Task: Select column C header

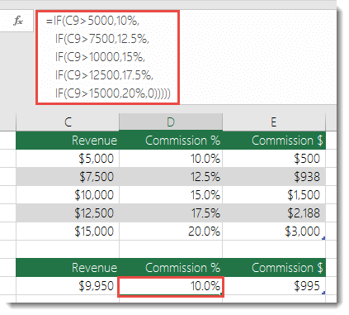Action: click(68, 122)
